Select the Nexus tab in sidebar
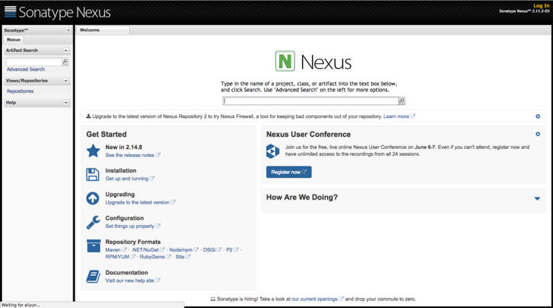The height and width of the screenshot is (308, 553). (14, 39)
